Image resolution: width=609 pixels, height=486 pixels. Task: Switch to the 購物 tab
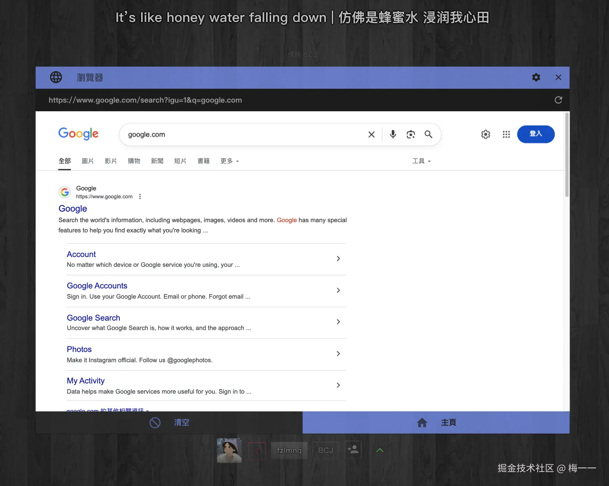(134, 161)
